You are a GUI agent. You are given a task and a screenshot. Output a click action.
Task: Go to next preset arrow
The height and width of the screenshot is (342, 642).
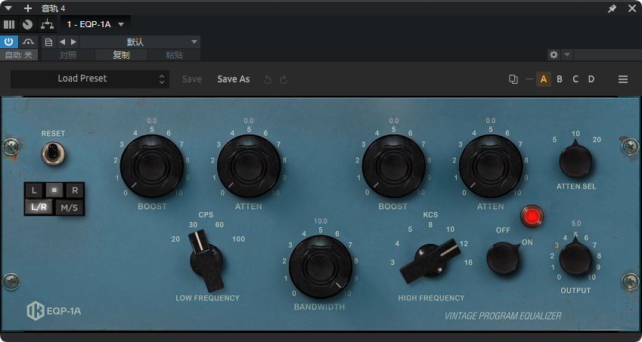73,42
